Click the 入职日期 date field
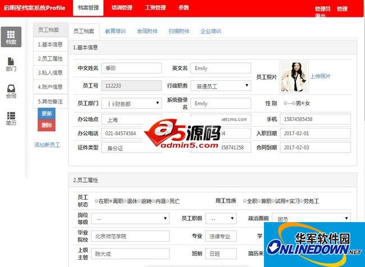The image size is (365, 267). (315, 133)
